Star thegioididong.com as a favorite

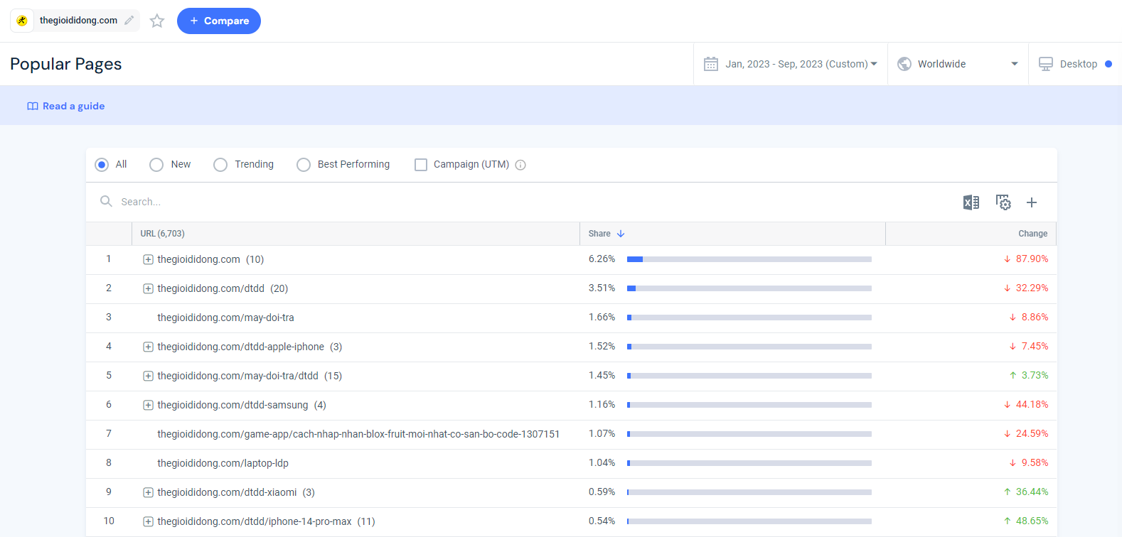click(x=157, y=21)
